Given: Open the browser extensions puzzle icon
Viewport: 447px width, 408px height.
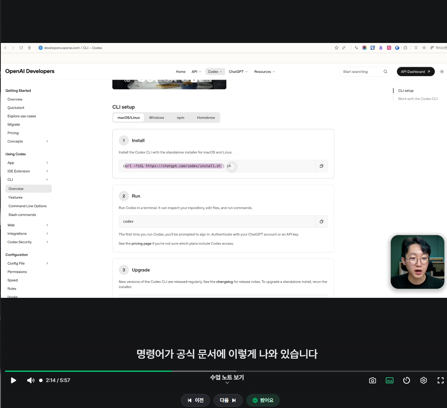Looking at the screenshot, I should (405, 48).
